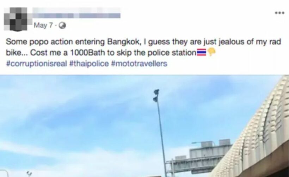Click the word Bangkok in post text
289x177 pixels.
pos(123,42)
